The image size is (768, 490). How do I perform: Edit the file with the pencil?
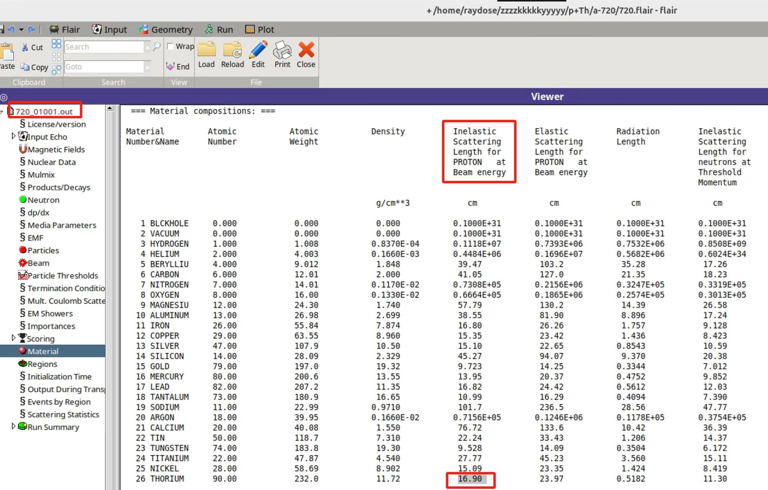258,55
